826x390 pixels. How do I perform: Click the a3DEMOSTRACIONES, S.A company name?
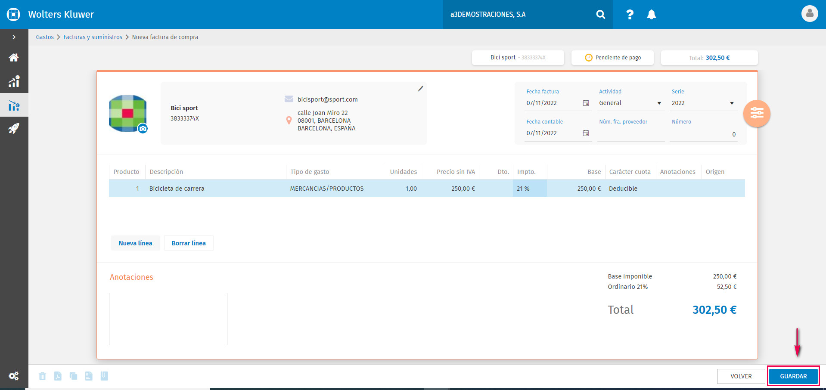pyautogui.click(x=488, y=14)
